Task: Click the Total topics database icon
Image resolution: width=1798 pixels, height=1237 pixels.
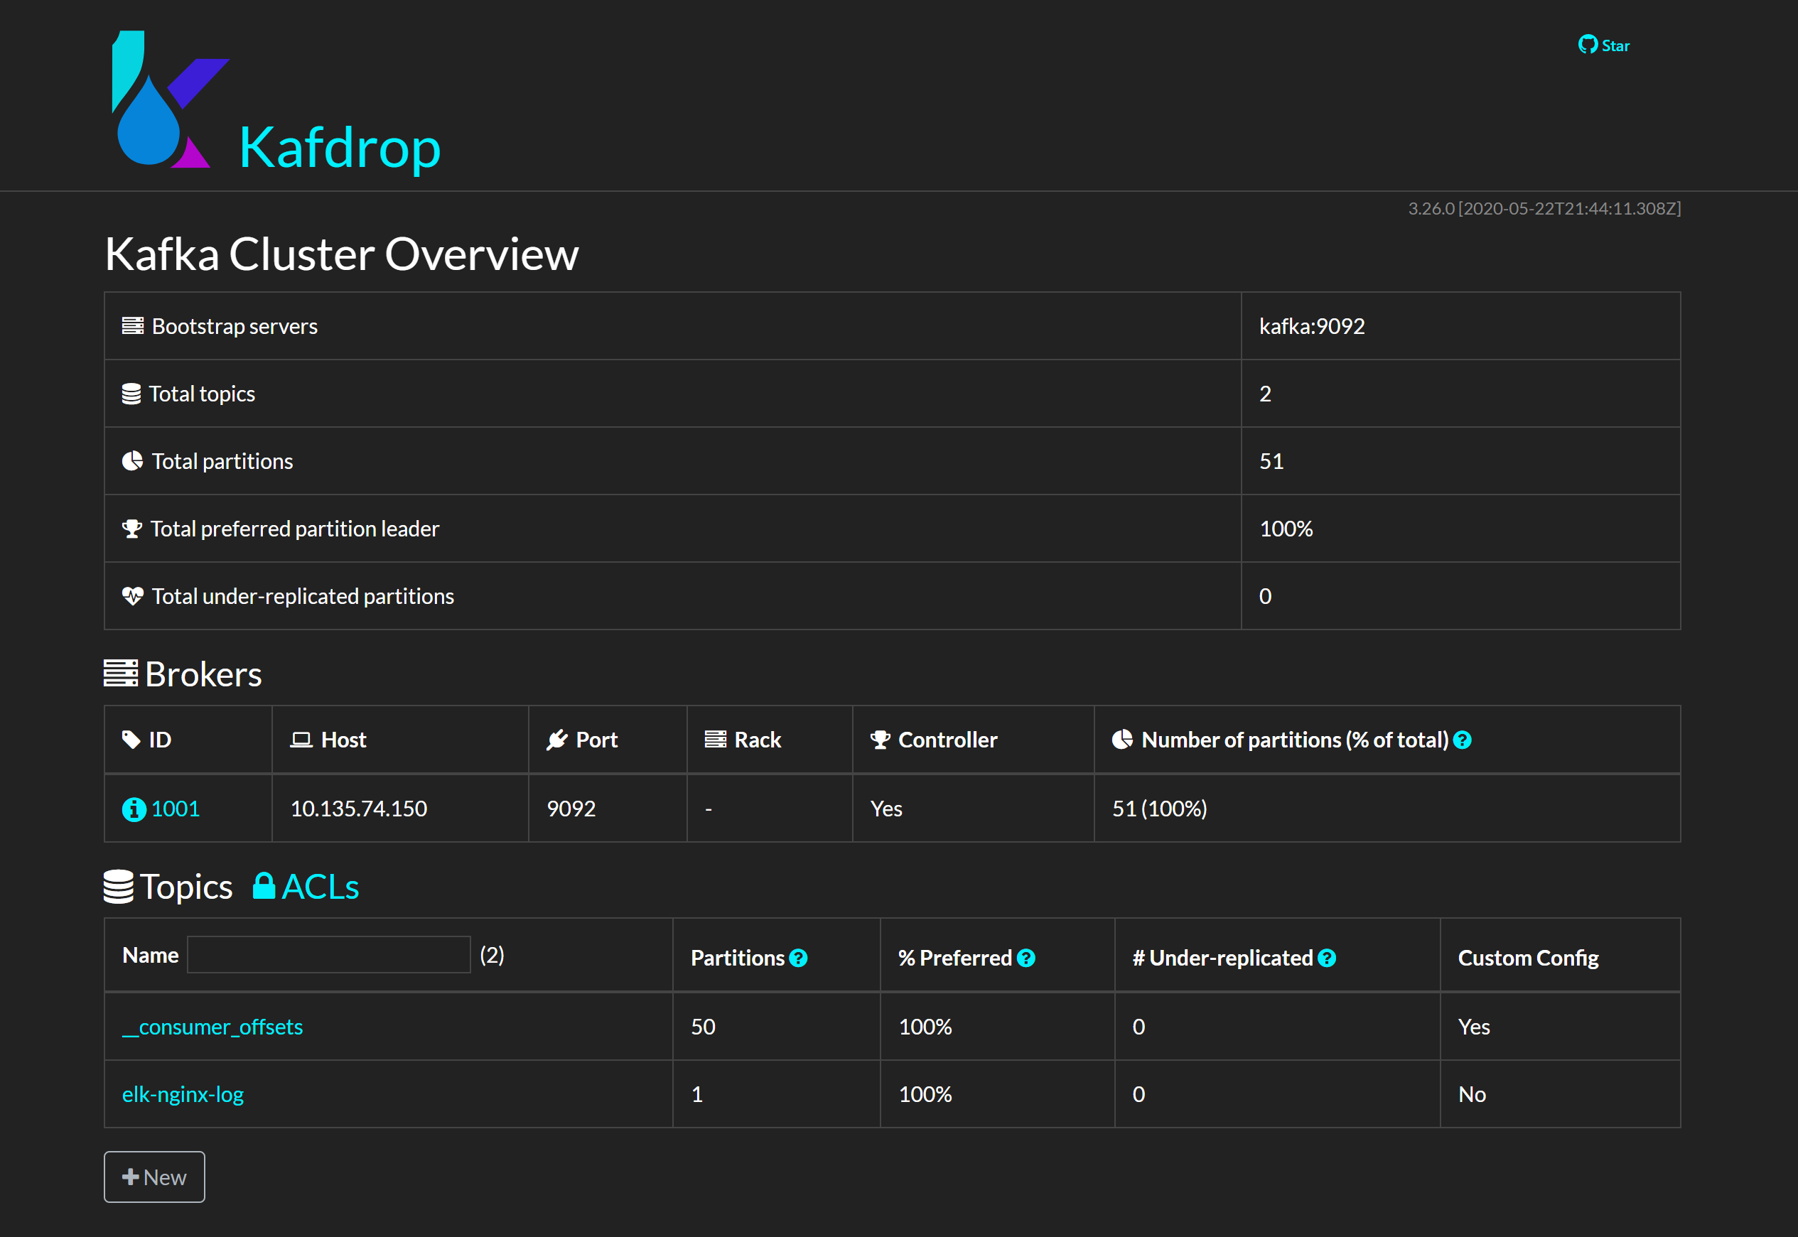Action: tap(131, 394)
